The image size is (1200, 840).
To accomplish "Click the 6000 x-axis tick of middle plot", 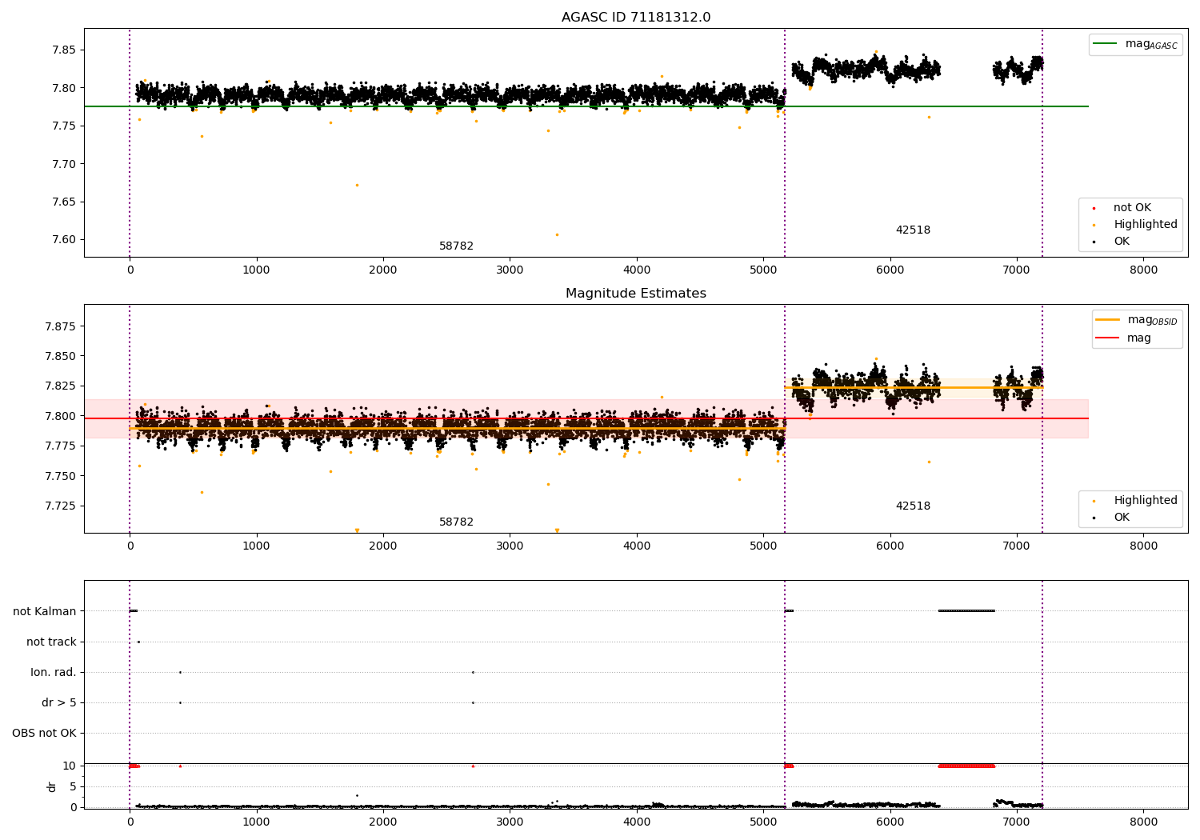I will tap(890, 546).
